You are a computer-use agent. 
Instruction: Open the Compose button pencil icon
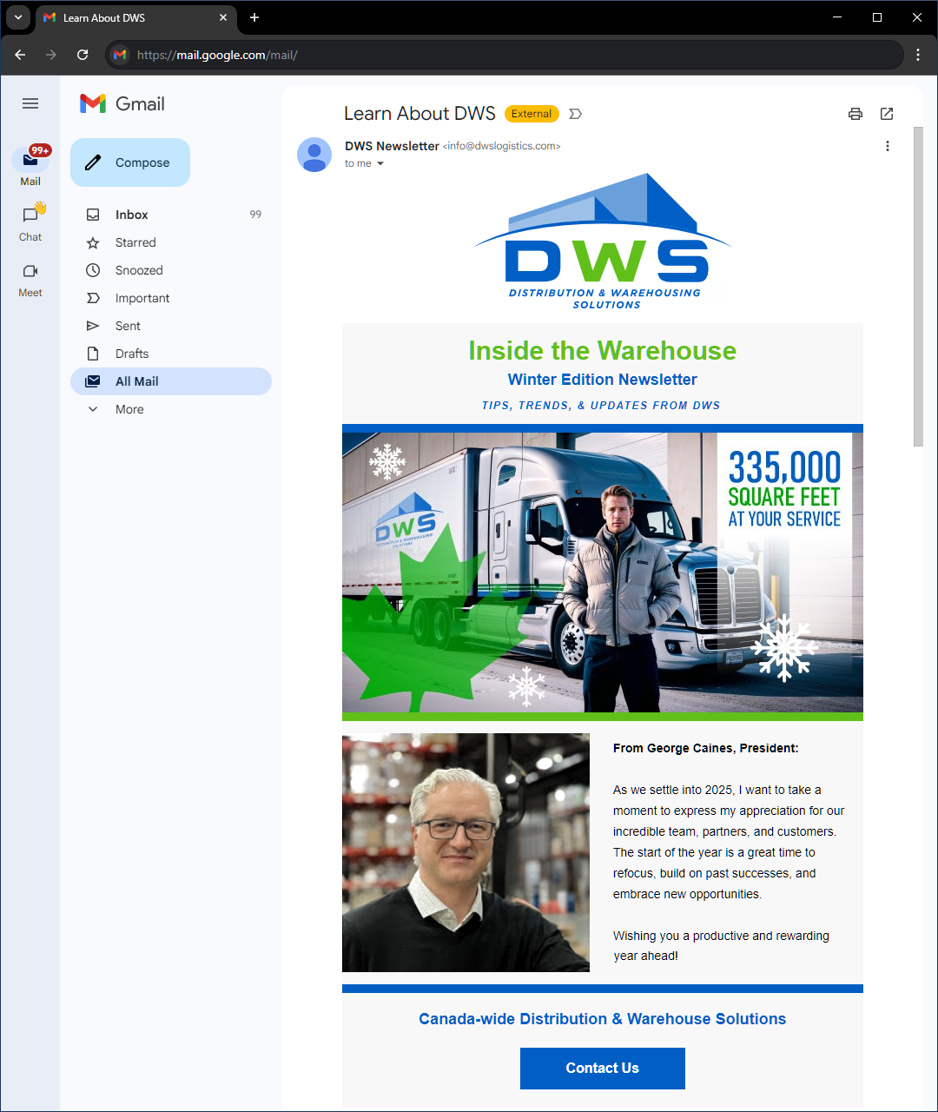tap(93, 162)
